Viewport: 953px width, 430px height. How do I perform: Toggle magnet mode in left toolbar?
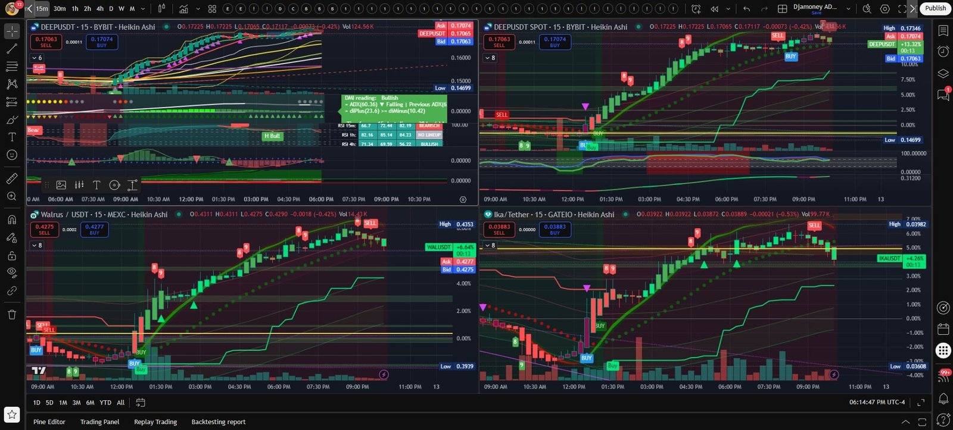point(12,219)
